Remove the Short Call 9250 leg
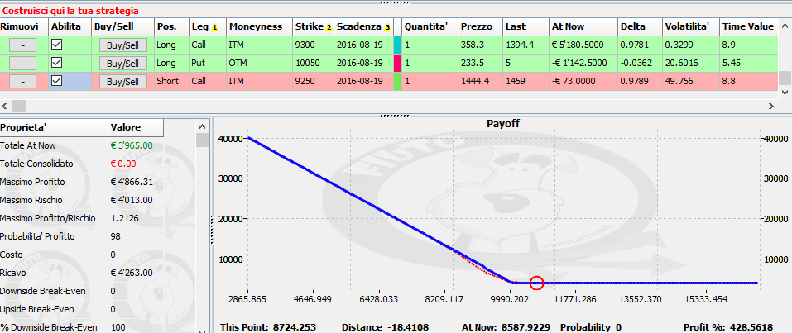The width and height of the screenshot is (792, 333). (22, 81)
